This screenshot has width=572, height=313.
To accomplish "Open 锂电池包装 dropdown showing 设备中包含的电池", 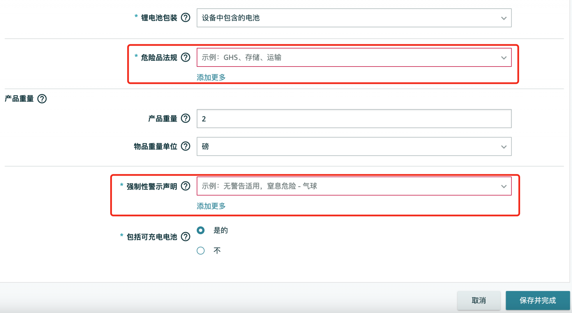I will (x=354, y=18).
